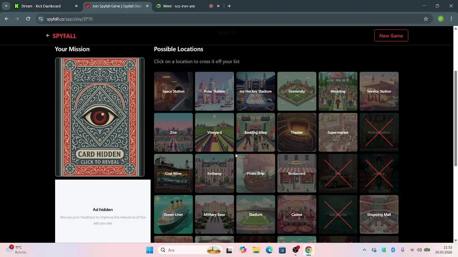The width and height of the screenshot is (458, 257).
Task: Cross off the Stadium location tile
Action: tap(255, 215)
